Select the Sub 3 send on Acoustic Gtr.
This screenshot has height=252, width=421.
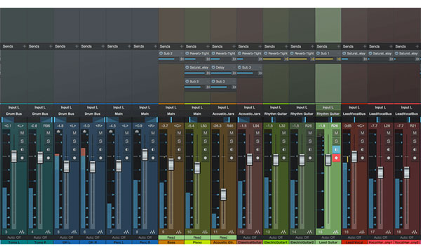tap(220, 81)
